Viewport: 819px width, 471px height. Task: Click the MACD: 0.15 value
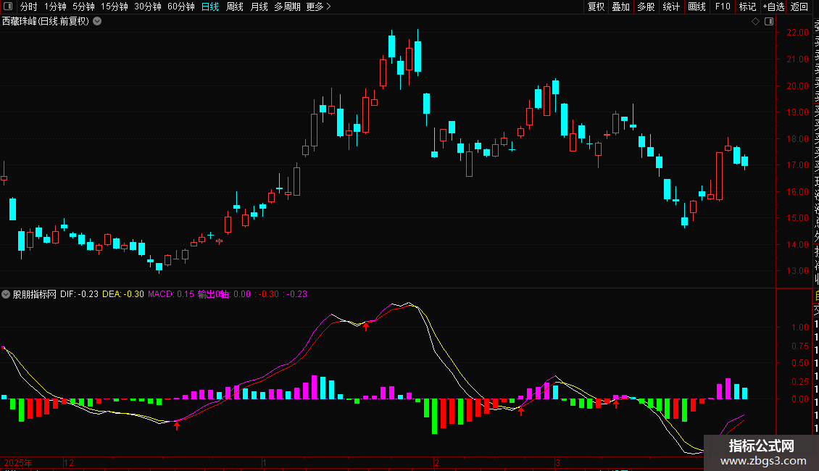point(171,294)
